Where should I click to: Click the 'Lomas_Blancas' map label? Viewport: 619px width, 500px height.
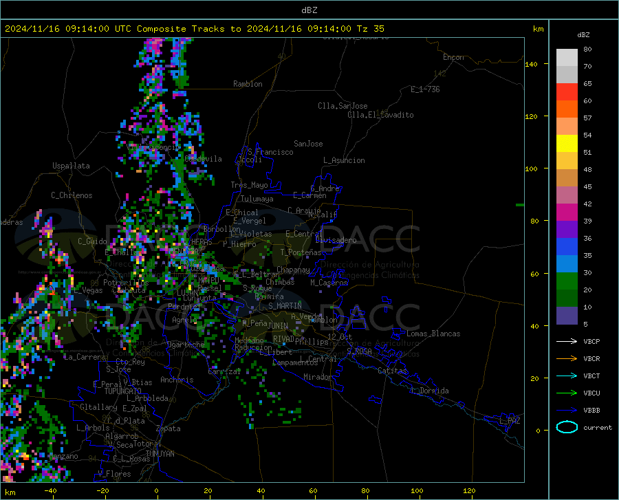pyautogui.click(x=433, y=334)
